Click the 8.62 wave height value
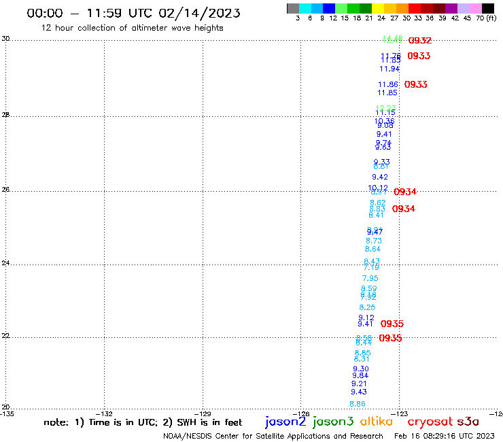 click(377, 203)
